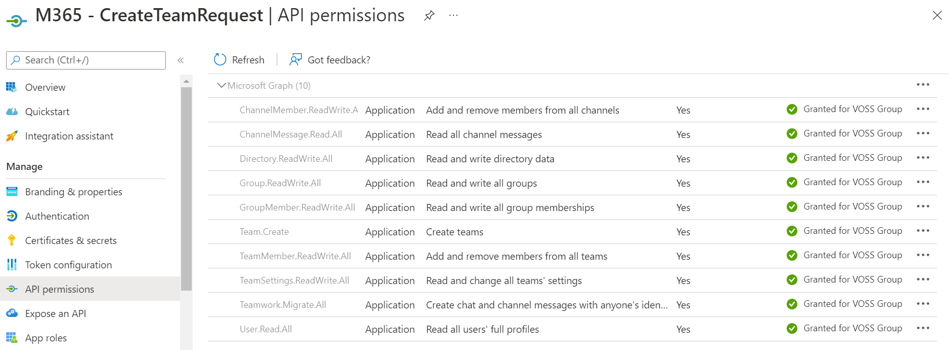Click the sidebar vertical scrollbar thumb
Screen dimensions: 949x350
pyautogui.click(x=186, y=189)
